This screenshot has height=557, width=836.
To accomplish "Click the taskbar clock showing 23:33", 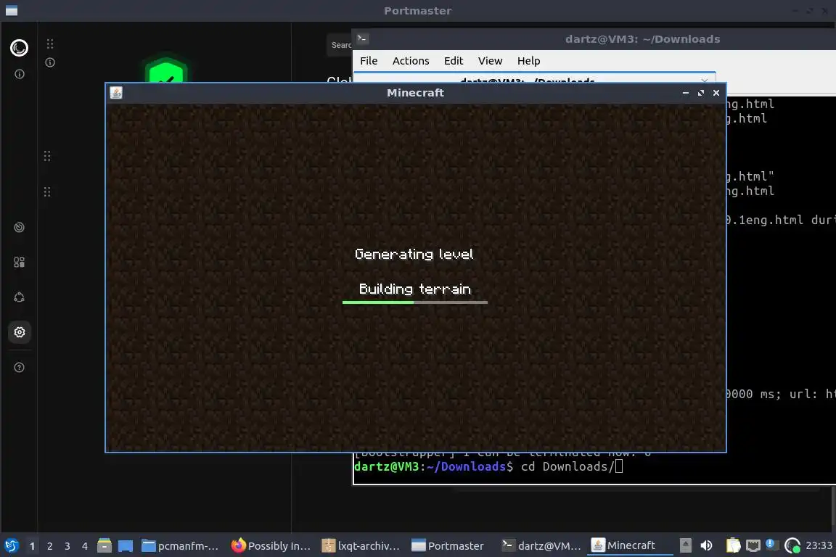I will 819,545.
